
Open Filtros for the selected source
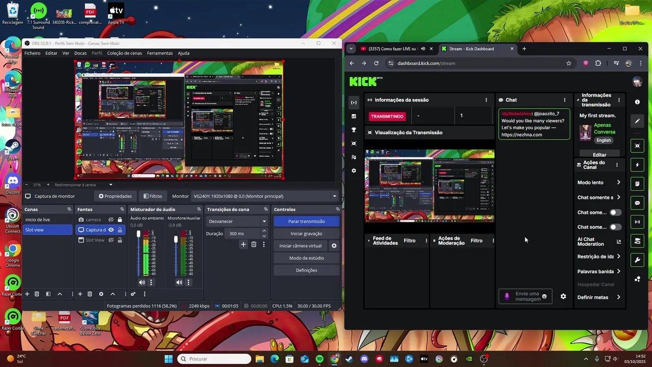(153, 196)
